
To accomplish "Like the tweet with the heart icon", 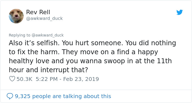I will (x=12, y=79).
